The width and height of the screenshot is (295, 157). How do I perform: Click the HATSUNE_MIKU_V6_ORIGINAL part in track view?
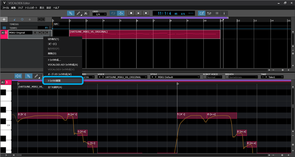click(145, 34)
